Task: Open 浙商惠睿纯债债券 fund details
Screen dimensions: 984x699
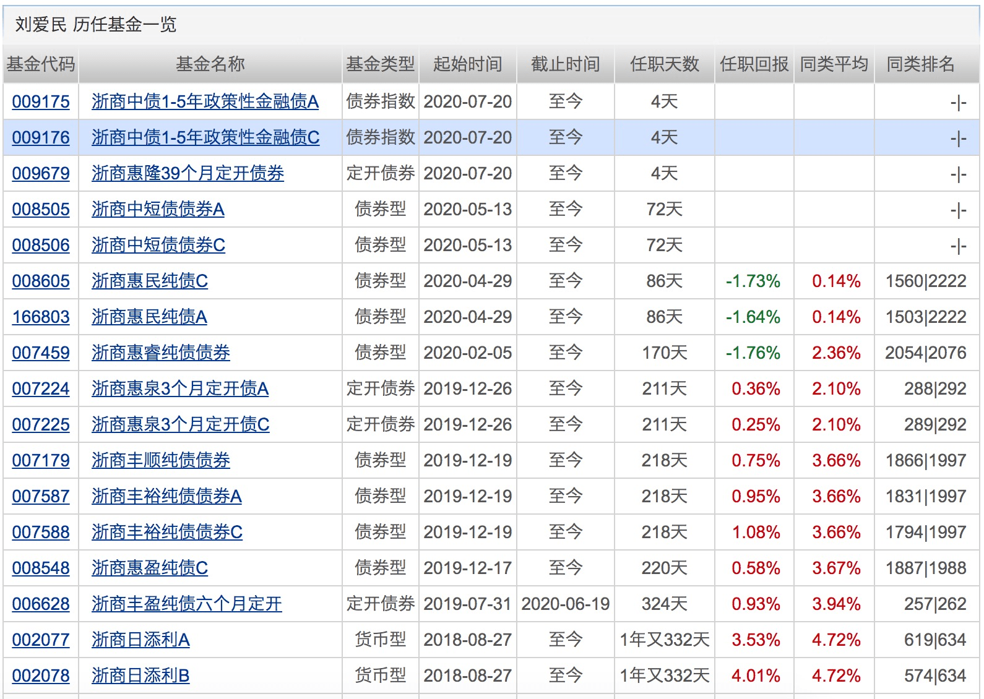Action: click(161, 353)
